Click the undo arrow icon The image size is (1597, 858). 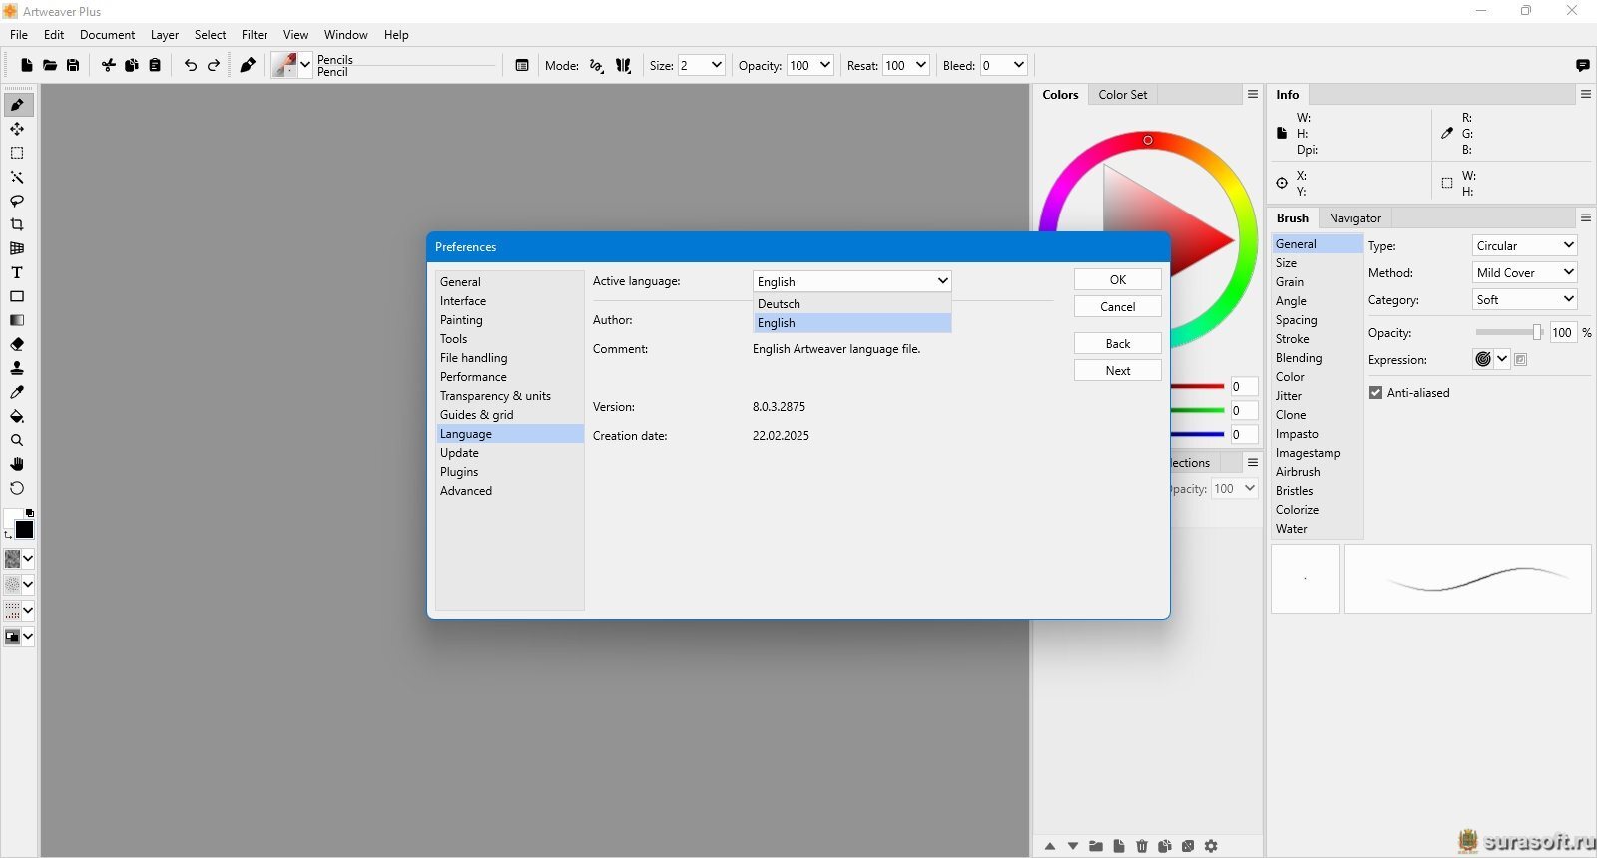191,65
